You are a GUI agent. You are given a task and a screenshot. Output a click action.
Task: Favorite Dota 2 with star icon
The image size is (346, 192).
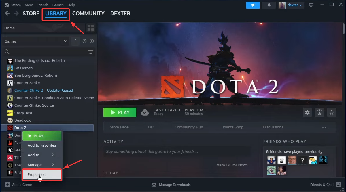(x=331, y=112)
